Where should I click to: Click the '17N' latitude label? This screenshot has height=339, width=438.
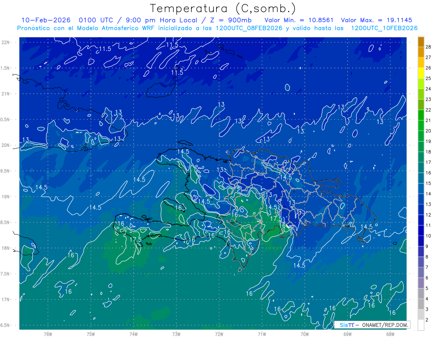click(6, 300)
